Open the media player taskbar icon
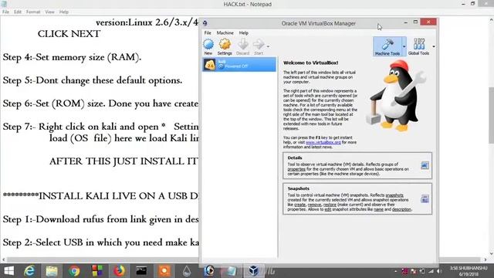494x278 pixels. [209, 271]
